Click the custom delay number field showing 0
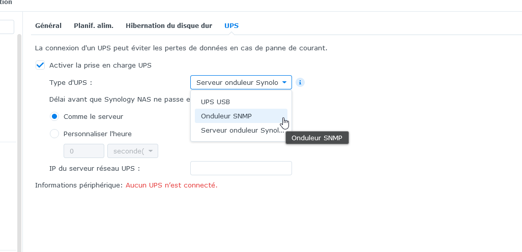522x252 pixels. pyautogui.click(x=84, y=151)
